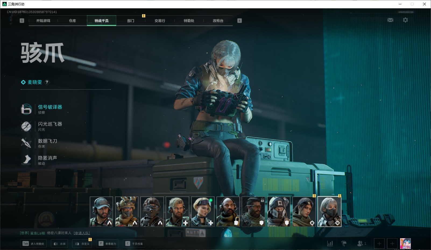Click the 申请入队 link in world chat
Viewport: 431px width, 250px height.
tap(82, 233)
